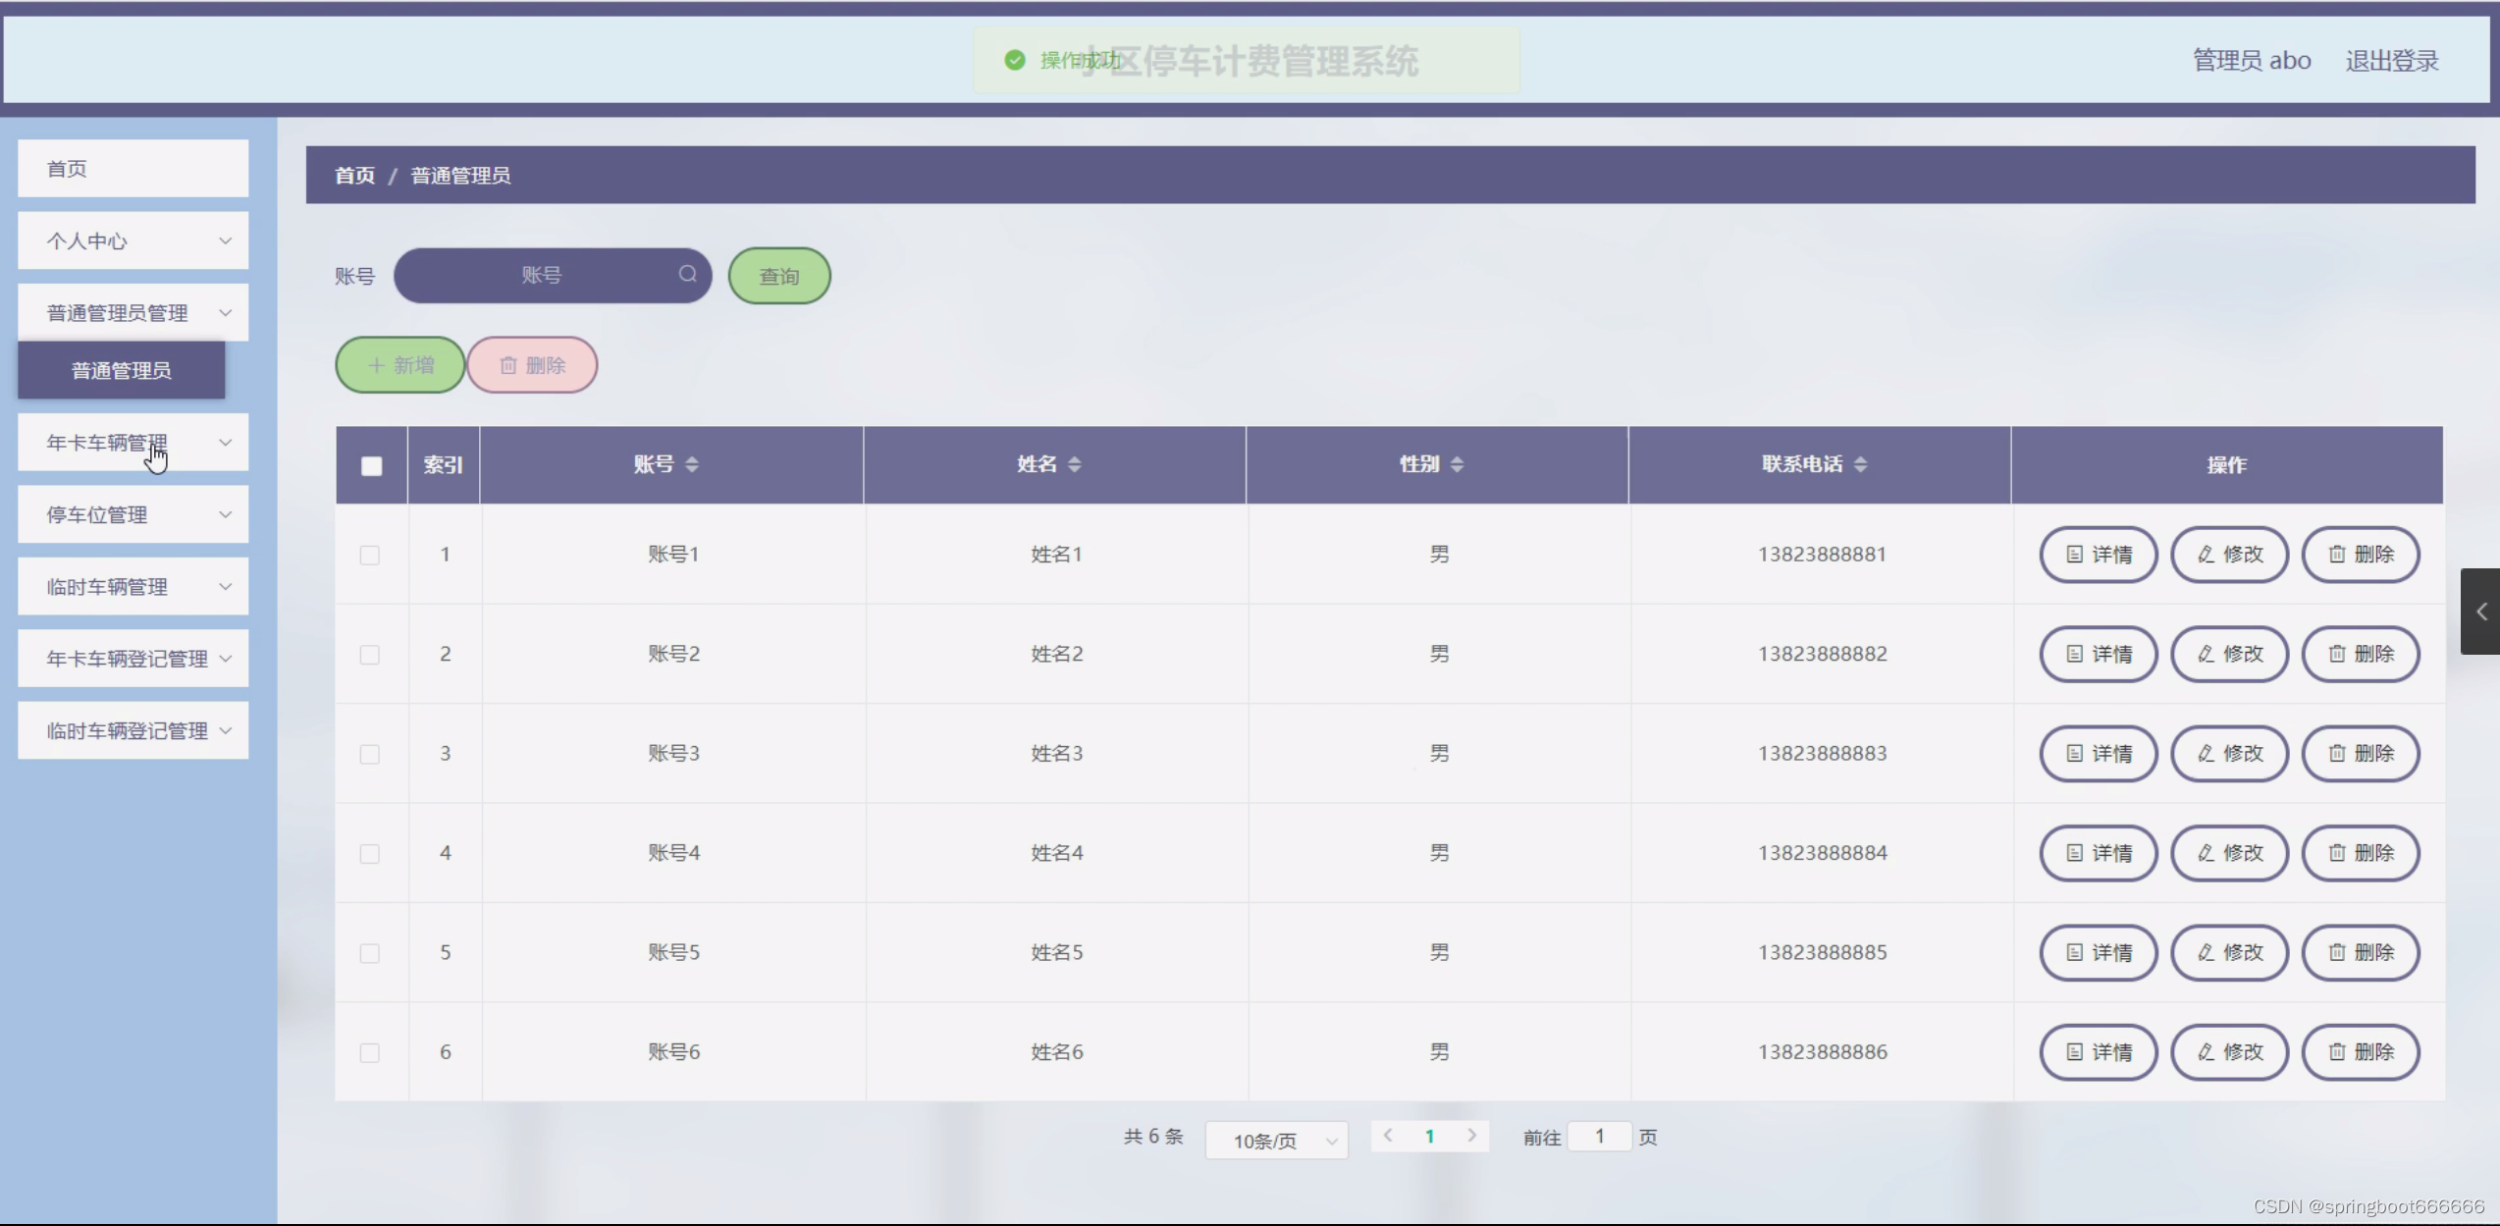Open the 首页 sidebar menu item

tap(133, 169)
